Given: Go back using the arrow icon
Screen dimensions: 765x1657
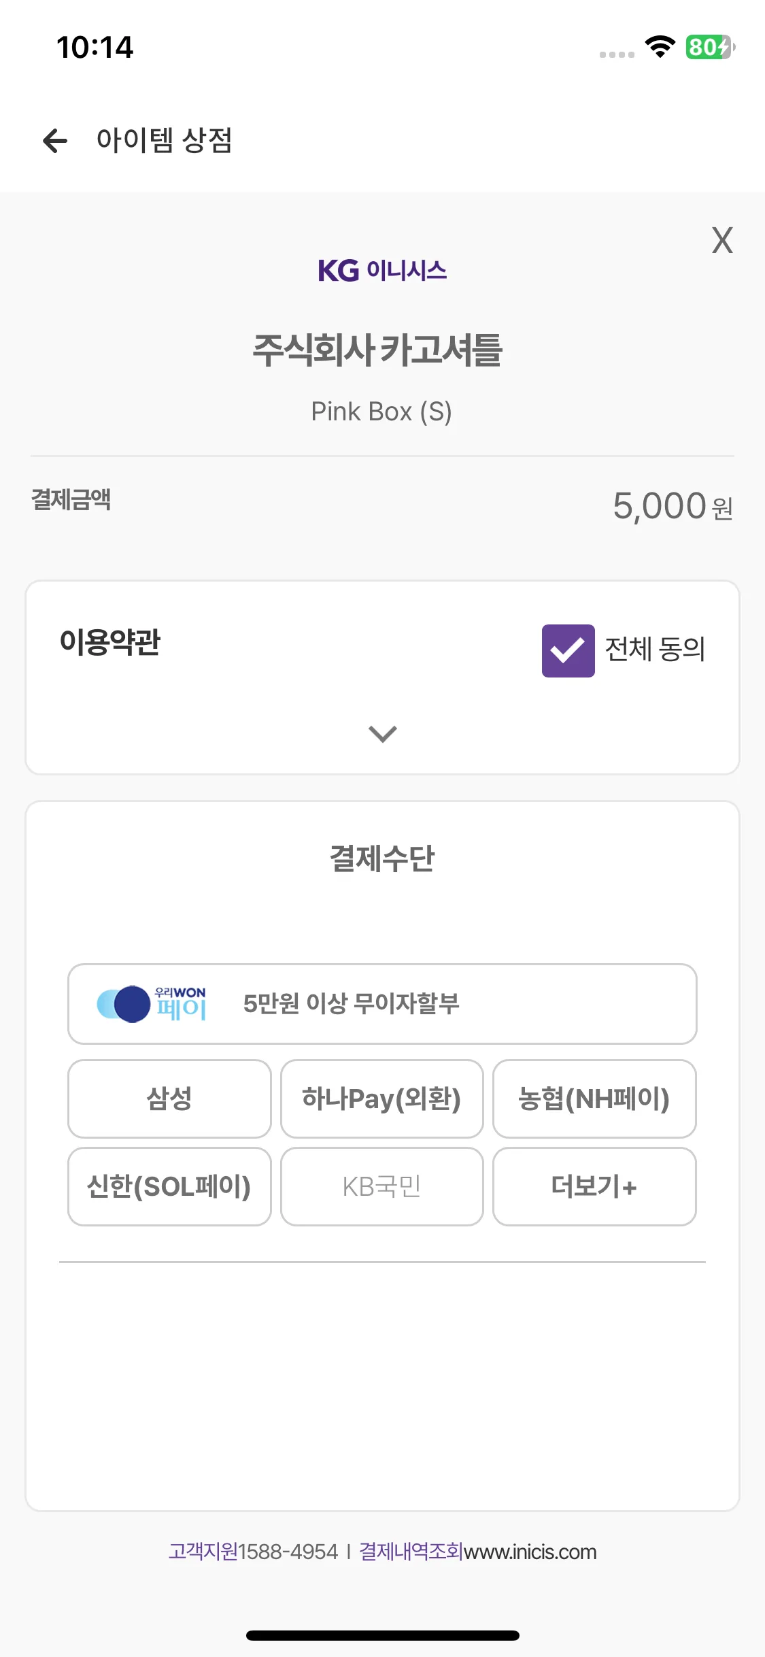Looking at the screenshot, I should tap(55, 141).
